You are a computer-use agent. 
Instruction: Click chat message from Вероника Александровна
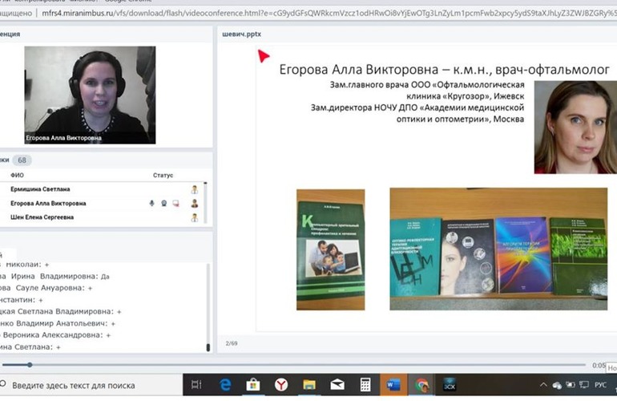point(55,334)
